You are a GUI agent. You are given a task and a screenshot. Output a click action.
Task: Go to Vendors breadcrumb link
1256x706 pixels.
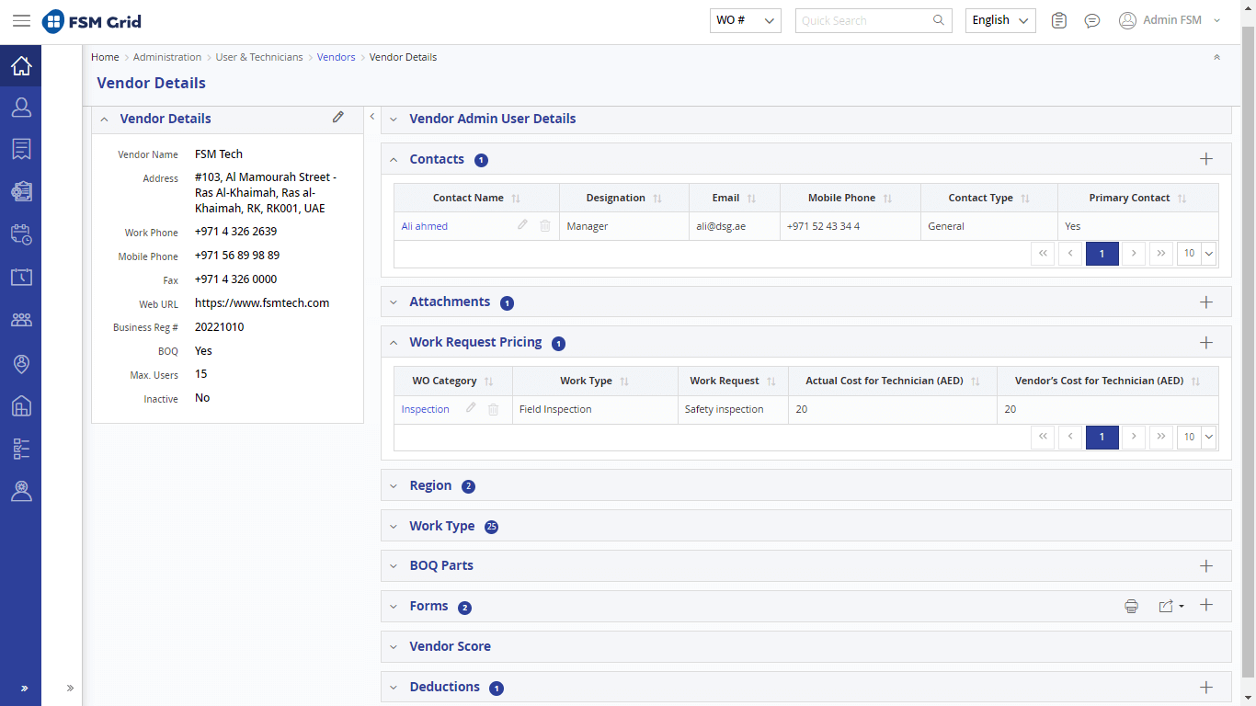(337, 57)
